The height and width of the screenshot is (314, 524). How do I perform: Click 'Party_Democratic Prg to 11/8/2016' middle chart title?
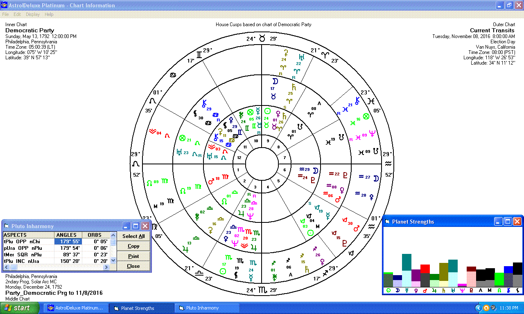(54, 293)
